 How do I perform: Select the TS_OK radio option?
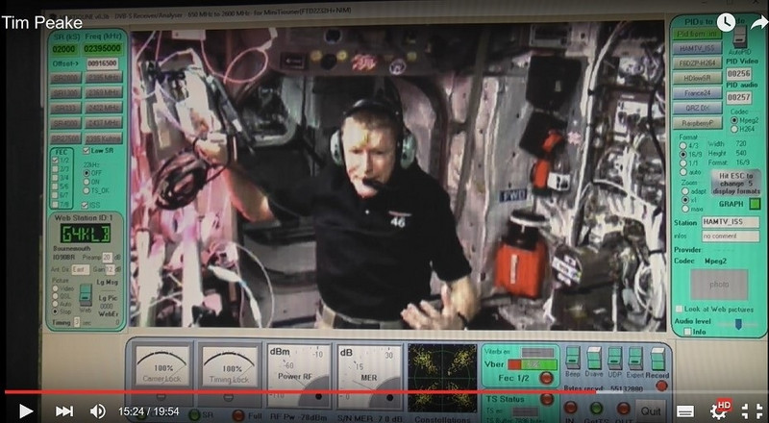[87, 190]
